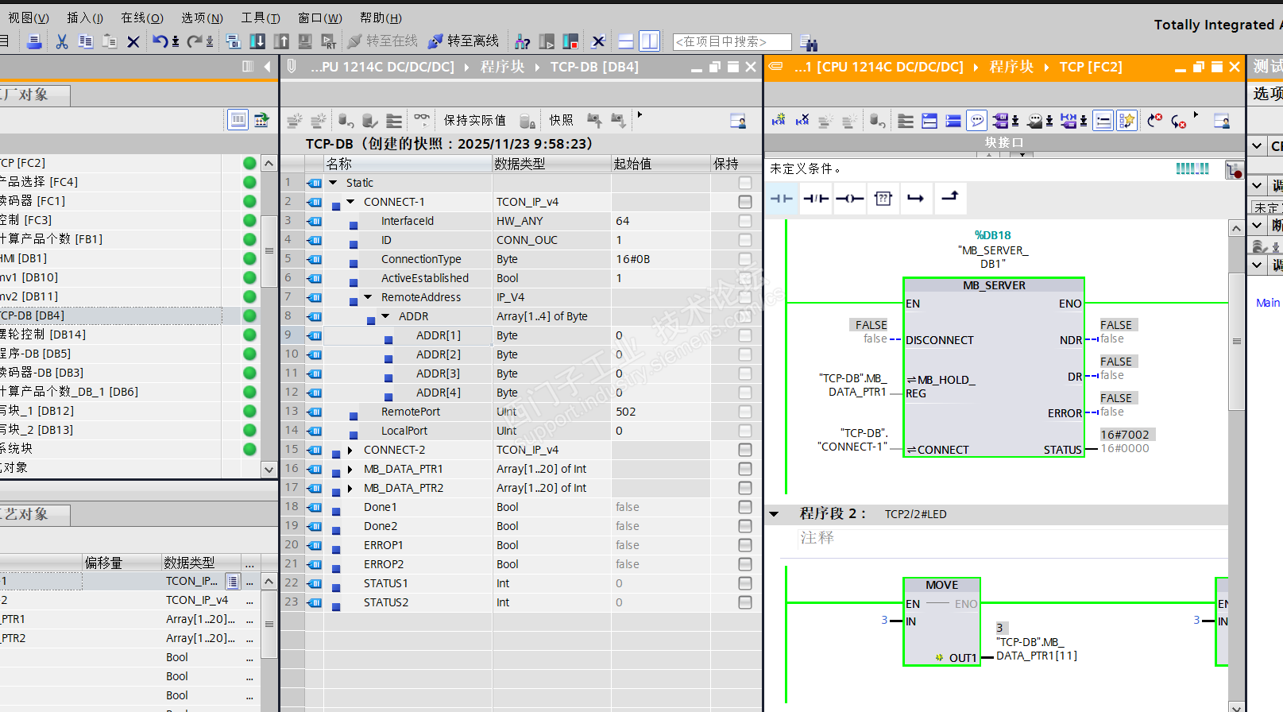Insert an output coil instruction
1283x712 pixels.
(x=849, y=199)
